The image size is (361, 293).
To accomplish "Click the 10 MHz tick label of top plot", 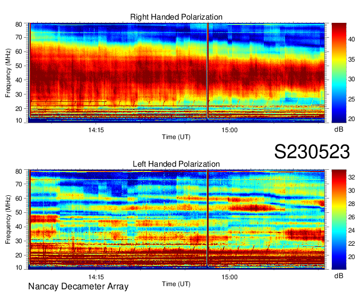I will tap(19, 120).
